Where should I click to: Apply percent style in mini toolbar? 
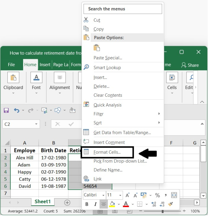click(x=157, y=195)
